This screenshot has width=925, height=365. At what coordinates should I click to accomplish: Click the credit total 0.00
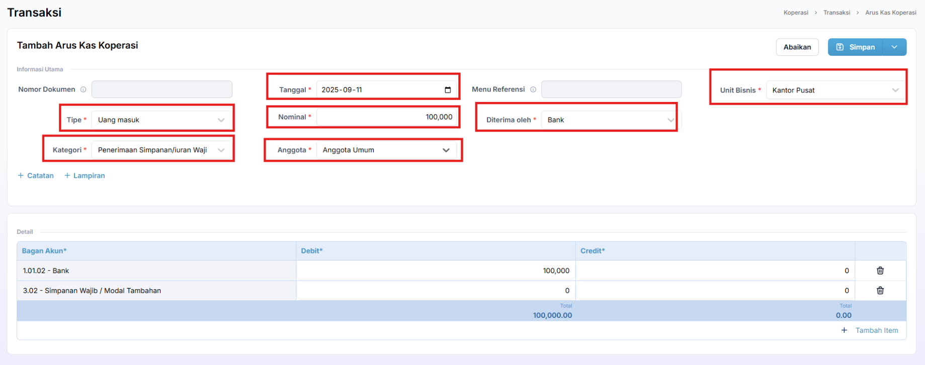click(844, 315)
